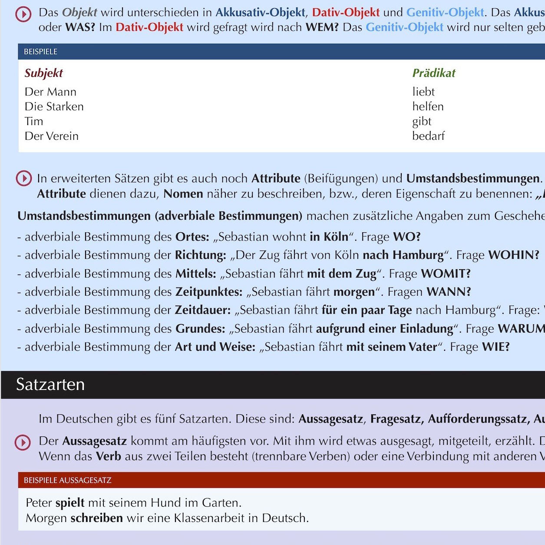Click the arrow bullet before "In erweiterten Sätzen"
This screenshot has width=545, height=545.
pyautogui.click(x=23, y=178)
